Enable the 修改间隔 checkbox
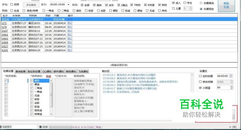241x130 pixels. click(x=200, y=82)
